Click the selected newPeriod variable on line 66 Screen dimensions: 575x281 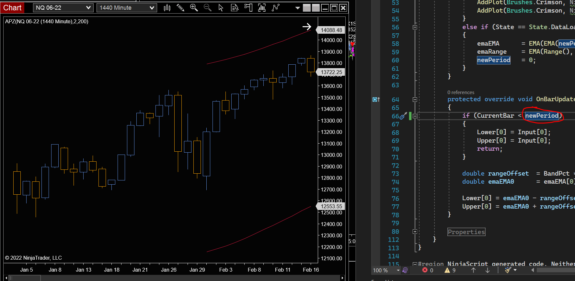point(542,116)
